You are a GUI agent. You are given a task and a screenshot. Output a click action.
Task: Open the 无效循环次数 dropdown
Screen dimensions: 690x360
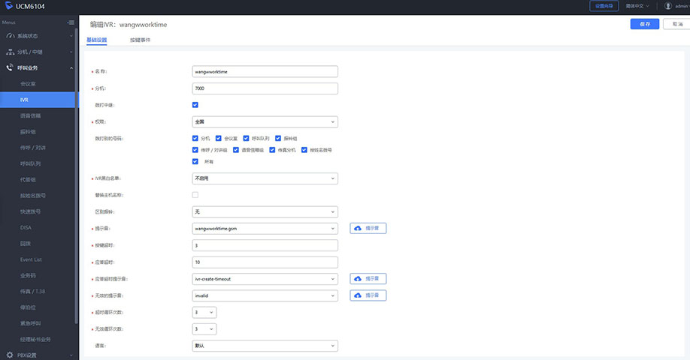[x=204, y=328]
